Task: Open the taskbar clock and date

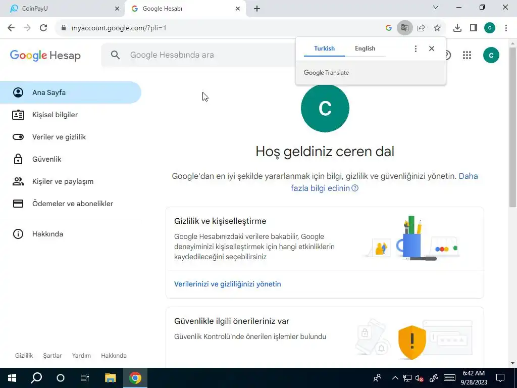Action: (x=474, y=378)
